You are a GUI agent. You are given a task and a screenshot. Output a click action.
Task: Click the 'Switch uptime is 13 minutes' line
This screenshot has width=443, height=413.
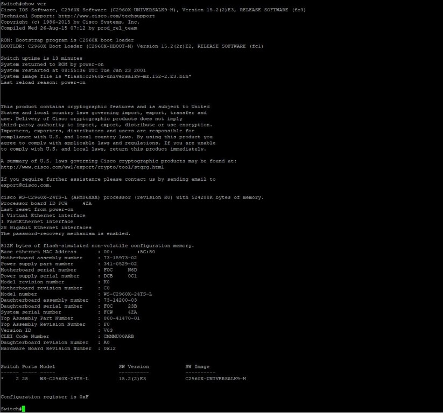(x=41, y=58)
